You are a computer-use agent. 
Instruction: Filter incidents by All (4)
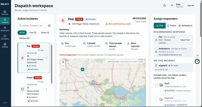pos(22,33)
